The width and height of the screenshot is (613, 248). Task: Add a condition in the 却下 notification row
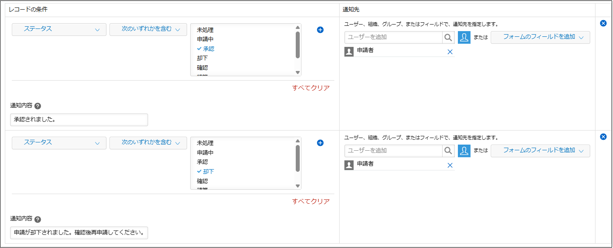click(320, 143)
